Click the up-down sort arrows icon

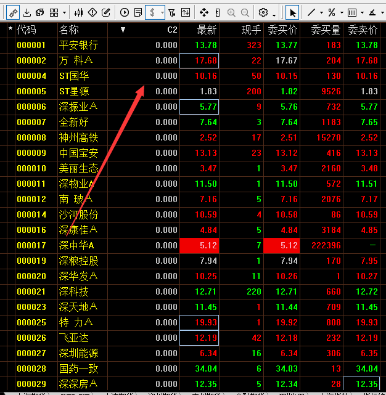(x=186, y=12)
